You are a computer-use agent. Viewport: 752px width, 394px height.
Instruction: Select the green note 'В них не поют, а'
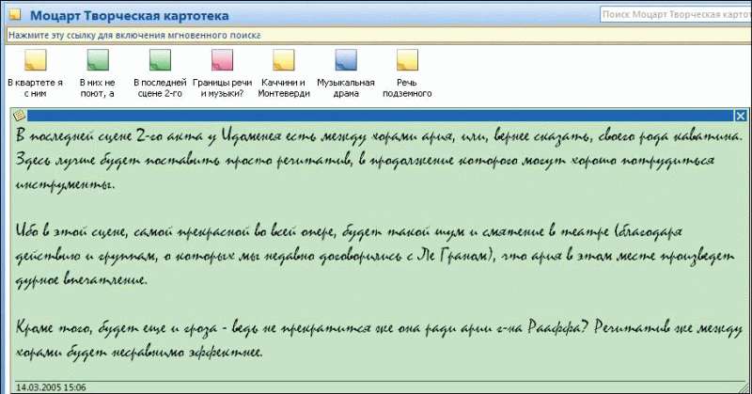click(x=97, y=61)
